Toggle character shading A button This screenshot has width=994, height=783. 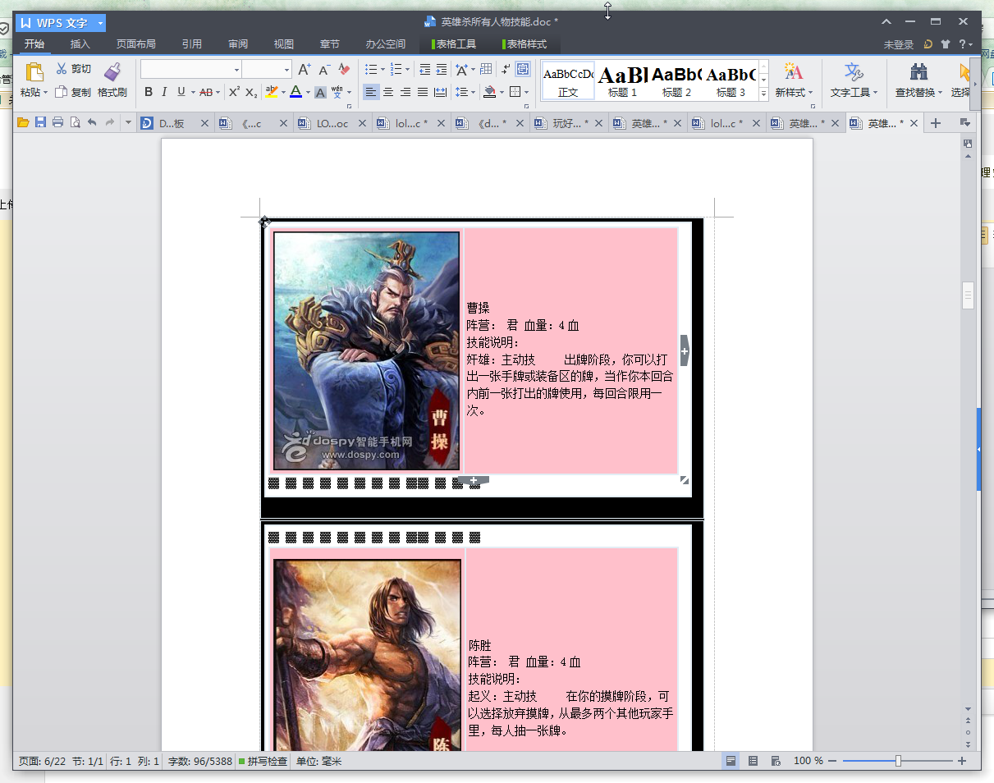pos(320,93)
